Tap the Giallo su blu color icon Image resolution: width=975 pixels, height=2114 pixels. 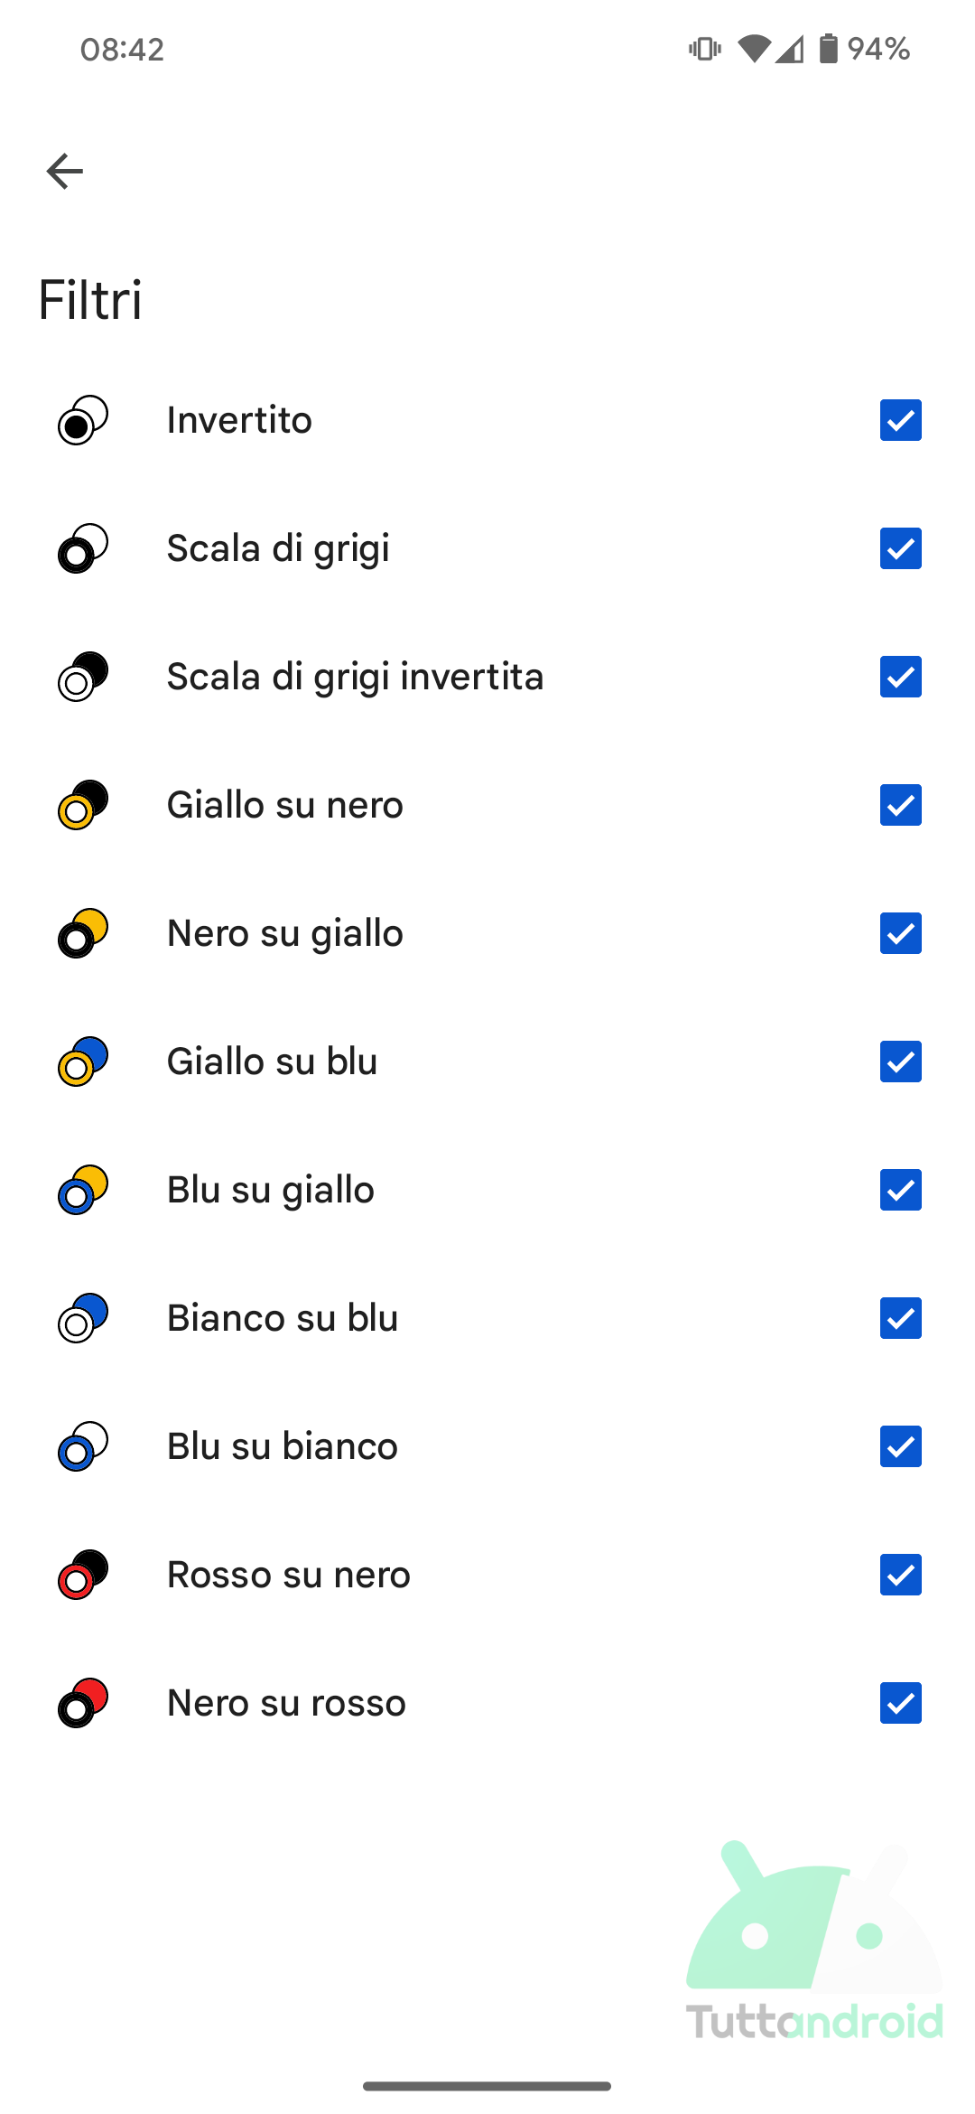pyautogui.click(x=83, y=1062)
